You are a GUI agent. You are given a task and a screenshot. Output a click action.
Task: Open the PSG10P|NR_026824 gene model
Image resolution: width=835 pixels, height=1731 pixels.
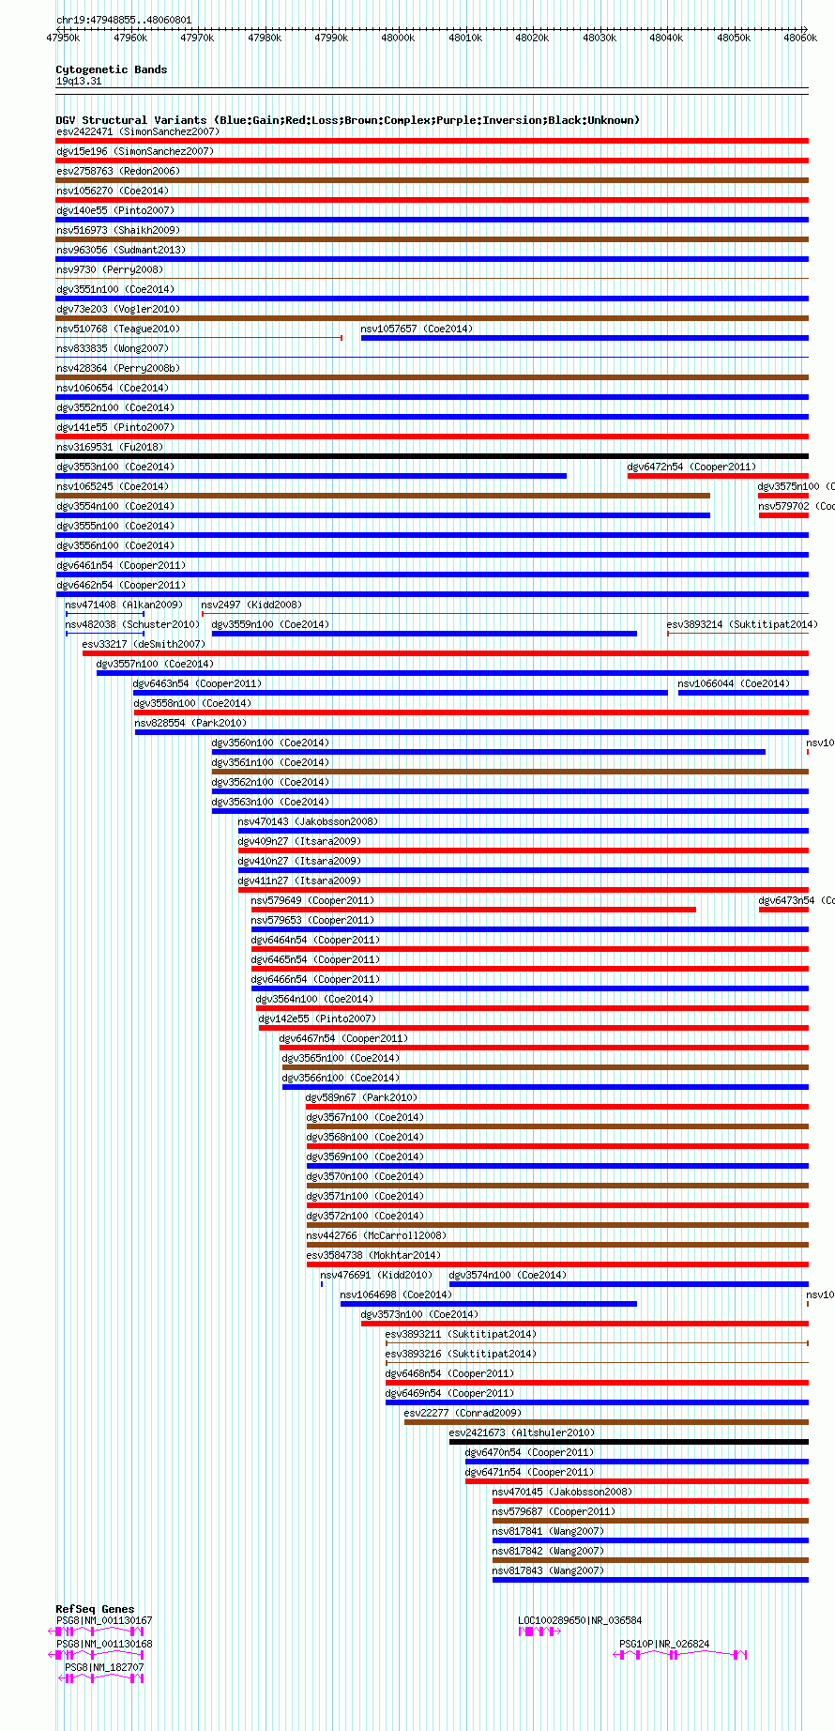point(681,1654)
